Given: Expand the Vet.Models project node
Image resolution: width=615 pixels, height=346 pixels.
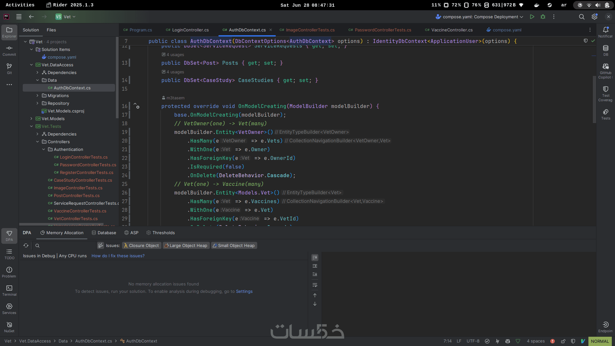Looking at the screenshot, I should pos(31,119).
